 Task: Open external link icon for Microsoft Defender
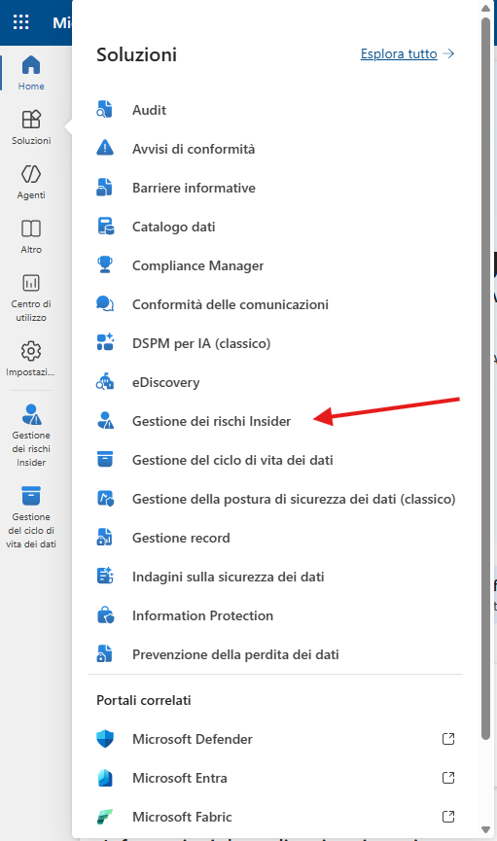point(448,739)
